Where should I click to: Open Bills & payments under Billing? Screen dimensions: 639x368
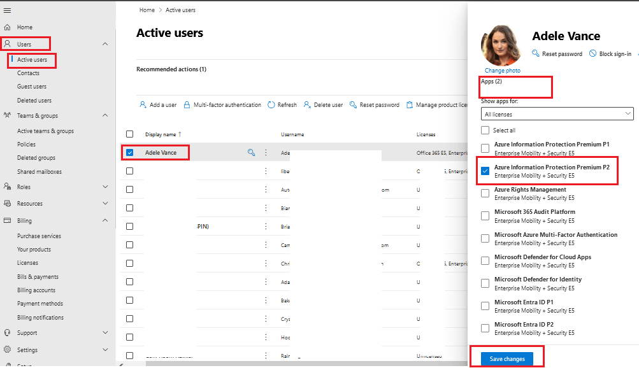(x=38, y=277)
